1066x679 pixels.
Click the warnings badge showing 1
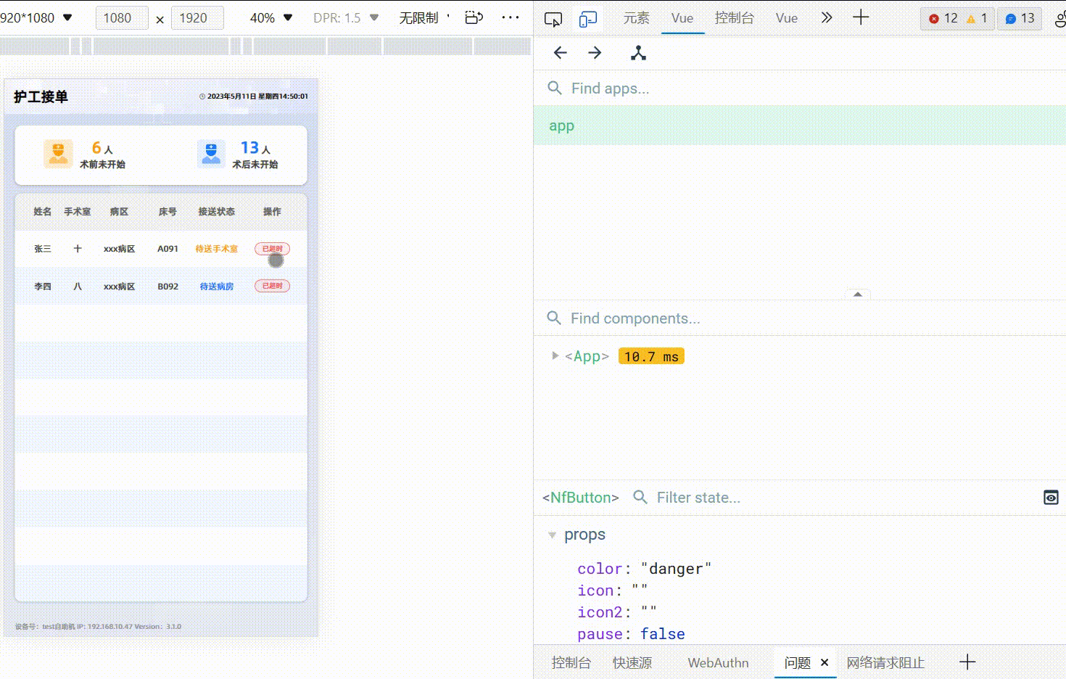click(977, 18)
